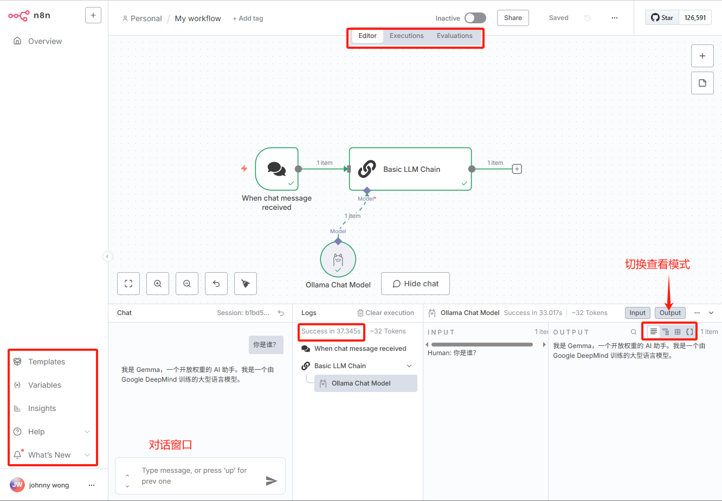Click the JW user avatar
This screenshot has height=501, width=722.
click(17, 485)
